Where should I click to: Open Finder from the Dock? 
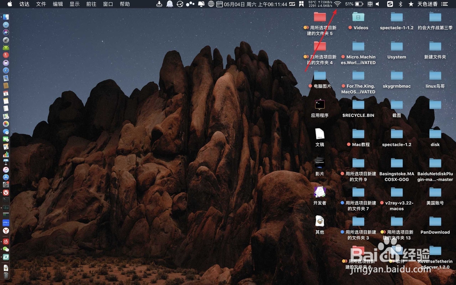pos(6,17)
